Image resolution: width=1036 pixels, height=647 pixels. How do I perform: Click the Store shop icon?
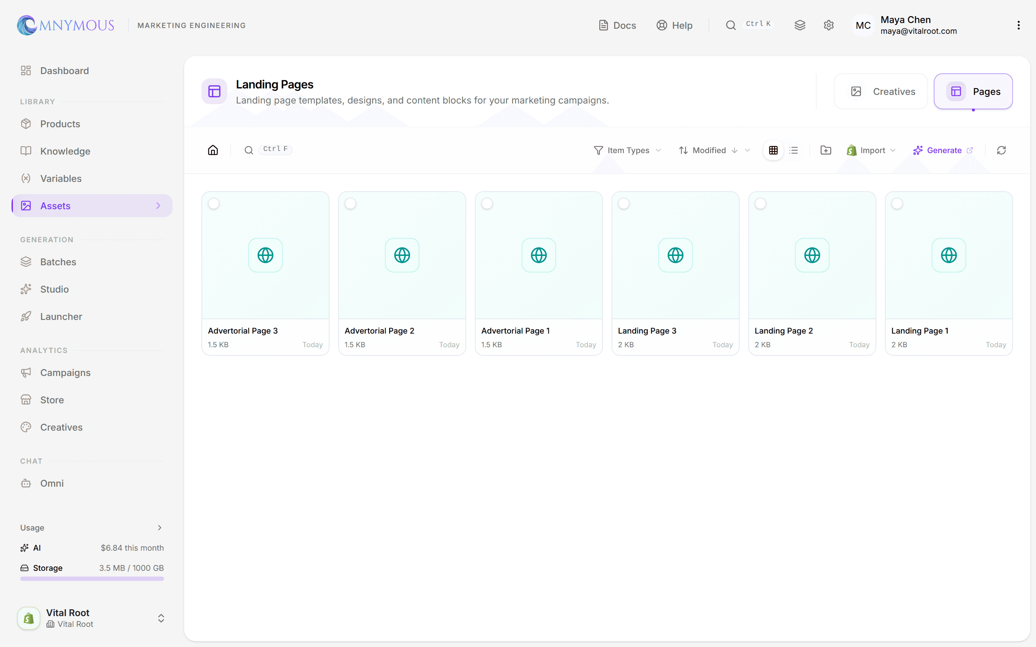click(x=26, y=400)
